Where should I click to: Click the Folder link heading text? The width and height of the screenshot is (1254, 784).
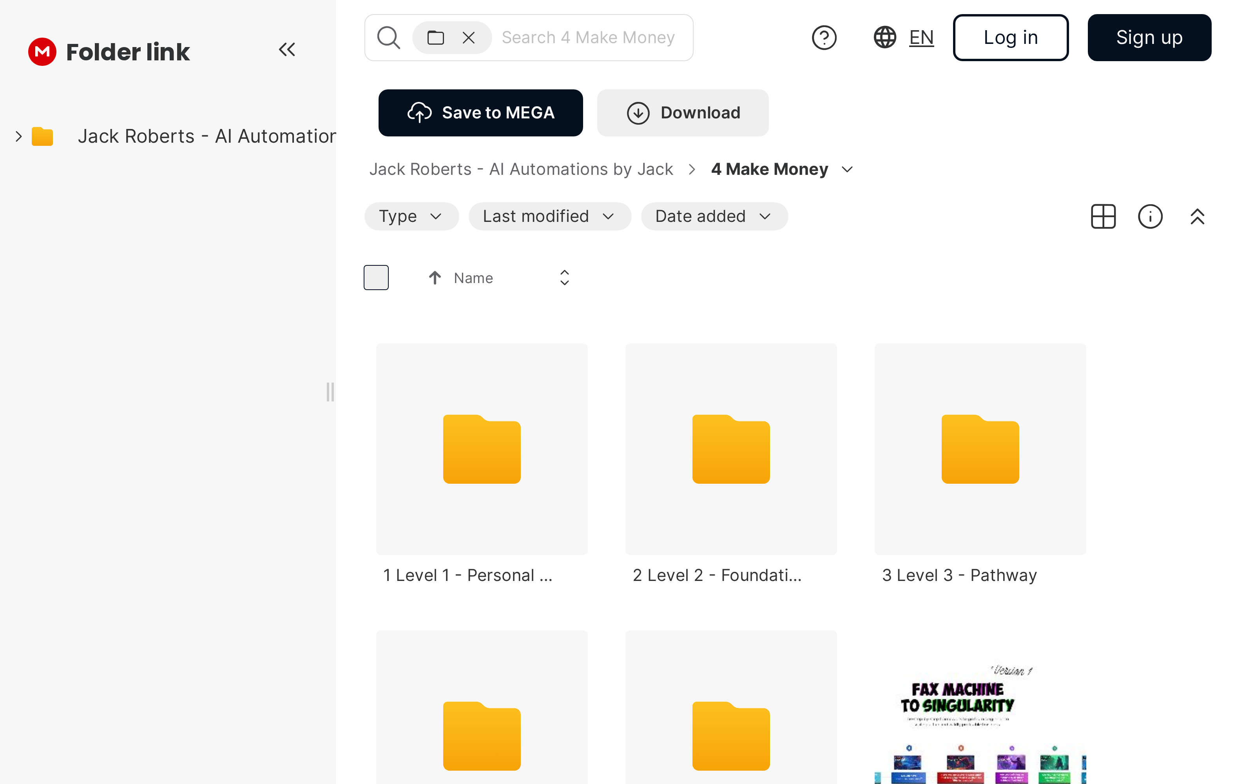(x=128, y=52)
